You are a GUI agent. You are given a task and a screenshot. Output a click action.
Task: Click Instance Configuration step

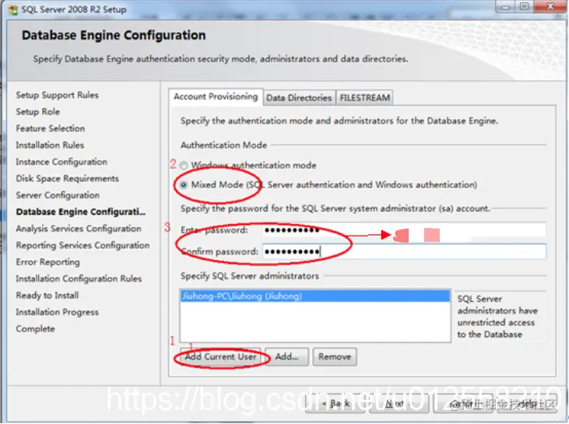tap(61, 162)
